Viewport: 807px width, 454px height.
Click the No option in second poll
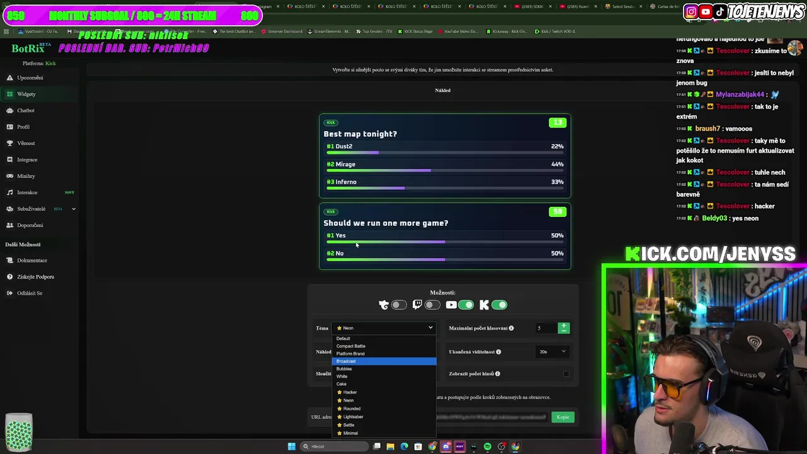pyautogui.click(x=444, y=255)
